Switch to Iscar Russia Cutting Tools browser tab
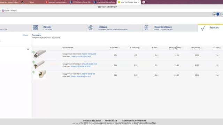Screen dimensions: 223x125 pos(105,2)
